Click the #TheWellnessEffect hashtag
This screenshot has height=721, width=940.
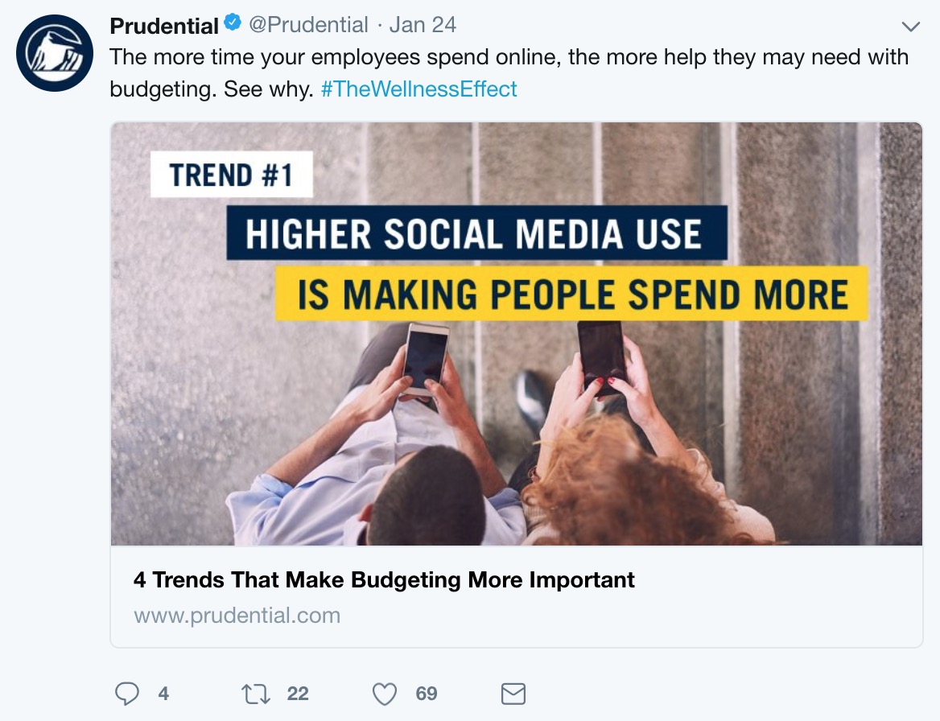coord(418,89)
